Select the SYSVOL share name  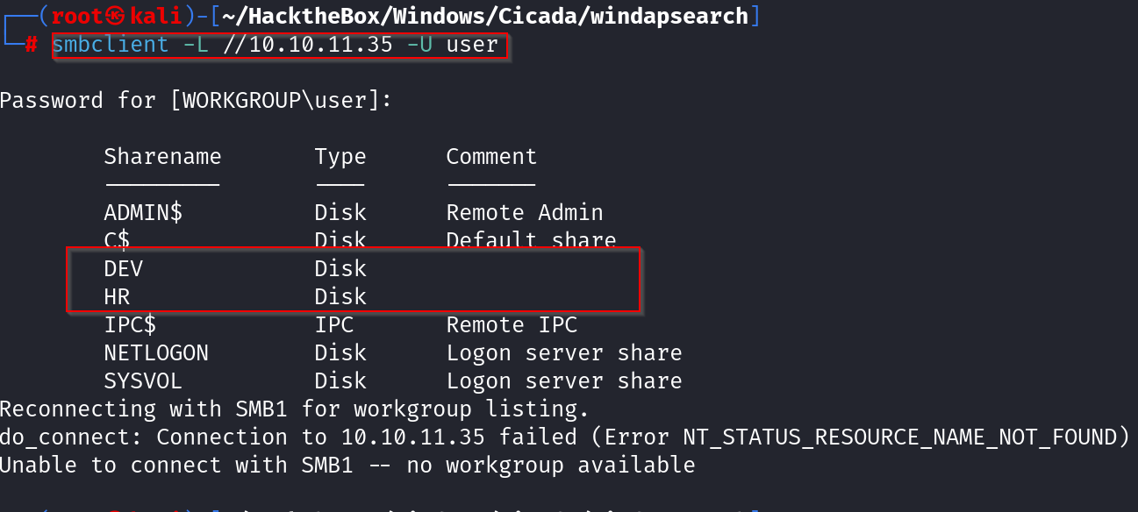143,380
